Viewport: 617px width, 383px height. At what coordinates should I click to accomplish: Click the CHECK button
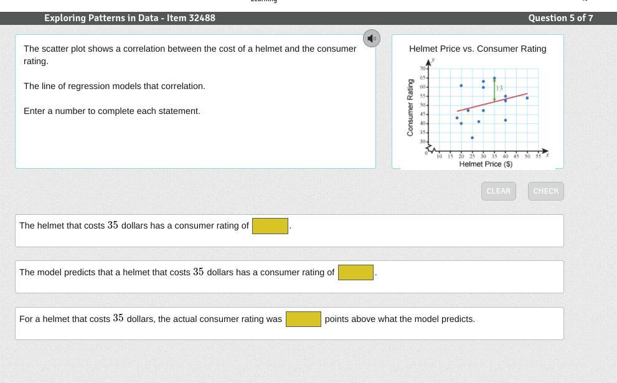point(545,191)
